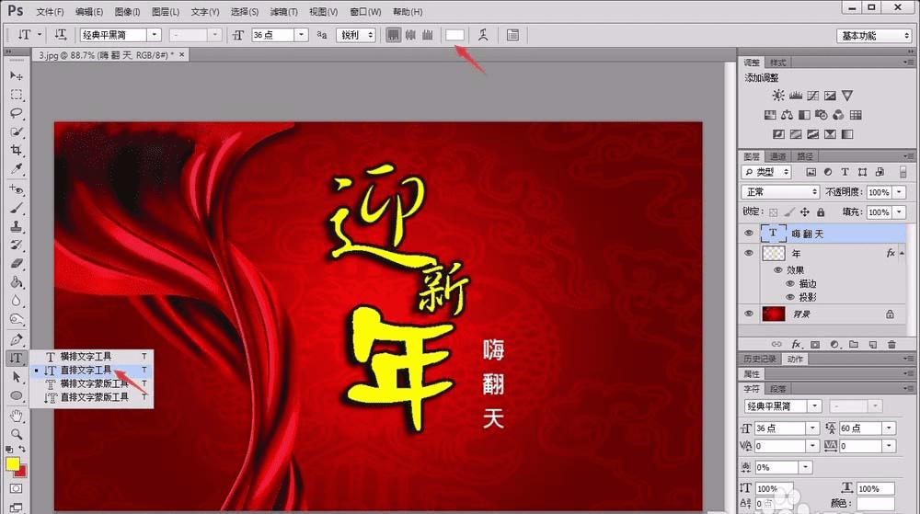The image size is (920, 514).
Task: Open layer filter 类型 dropdown
Action: click(766, 172)
